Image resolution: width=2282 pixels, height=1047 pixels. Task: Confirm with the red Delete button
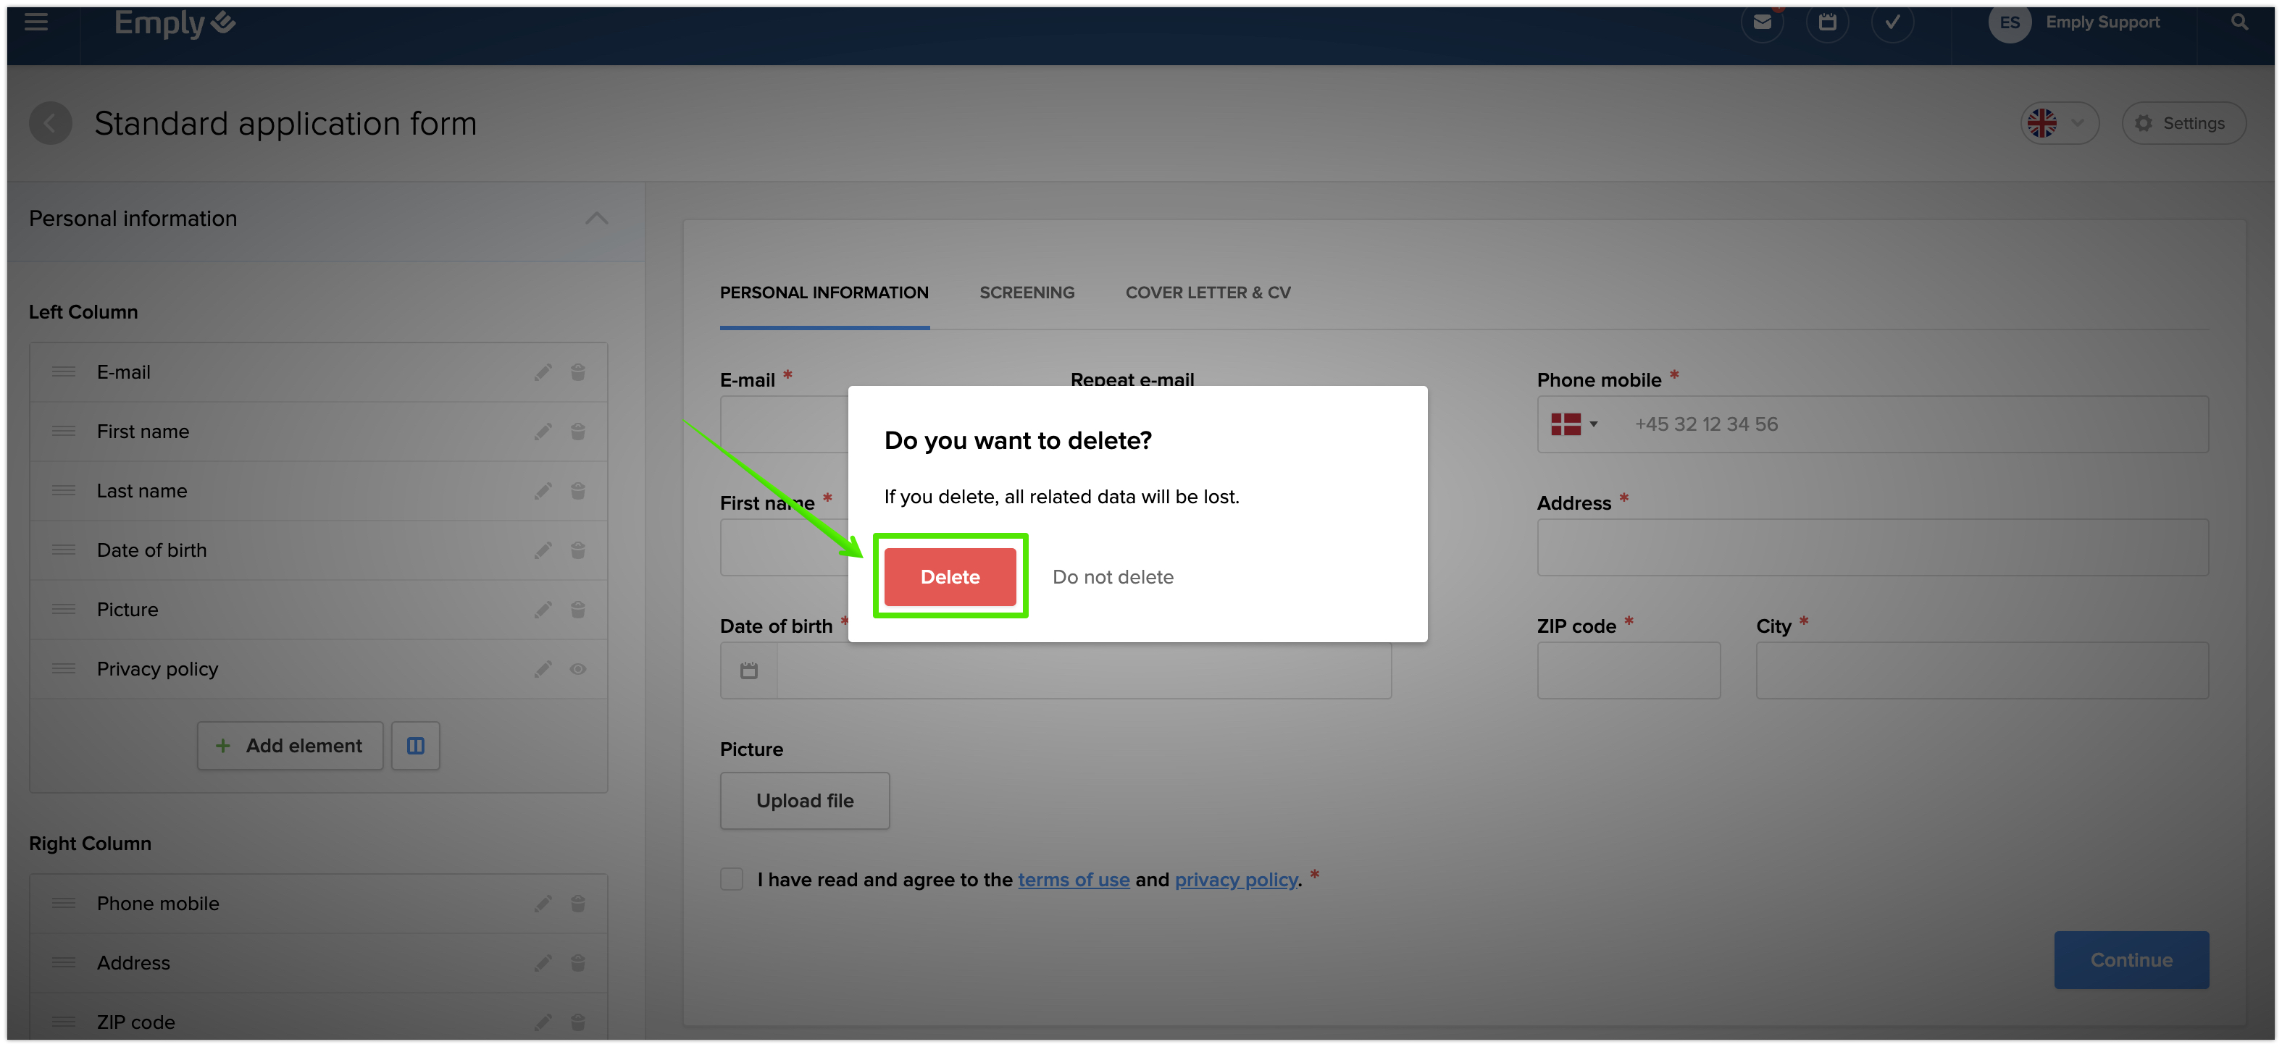(x=950, y=577)
